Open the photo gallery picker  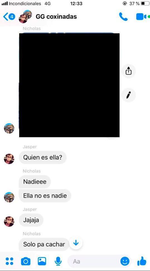[x=42, y=261]
